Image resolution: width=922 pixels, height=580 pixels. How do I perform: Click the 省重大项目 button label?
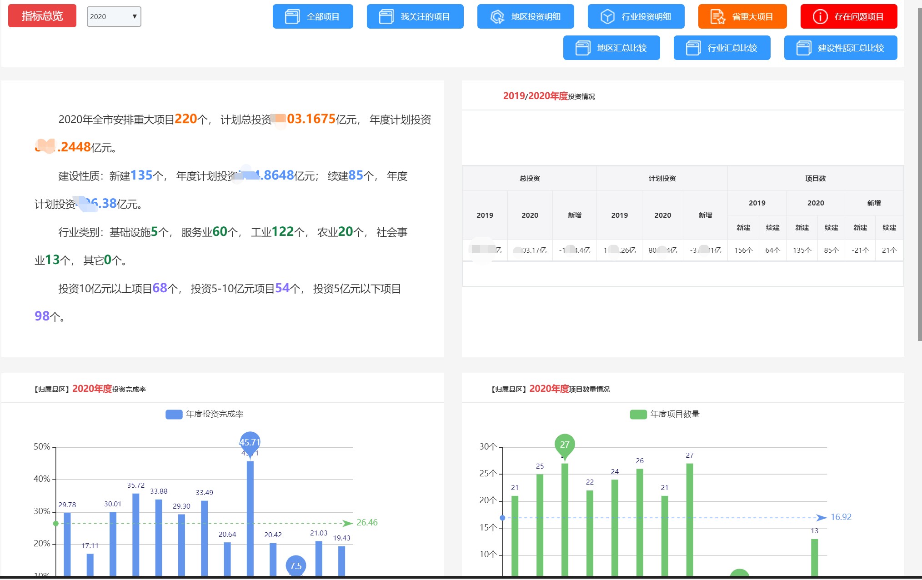(752, 17)
